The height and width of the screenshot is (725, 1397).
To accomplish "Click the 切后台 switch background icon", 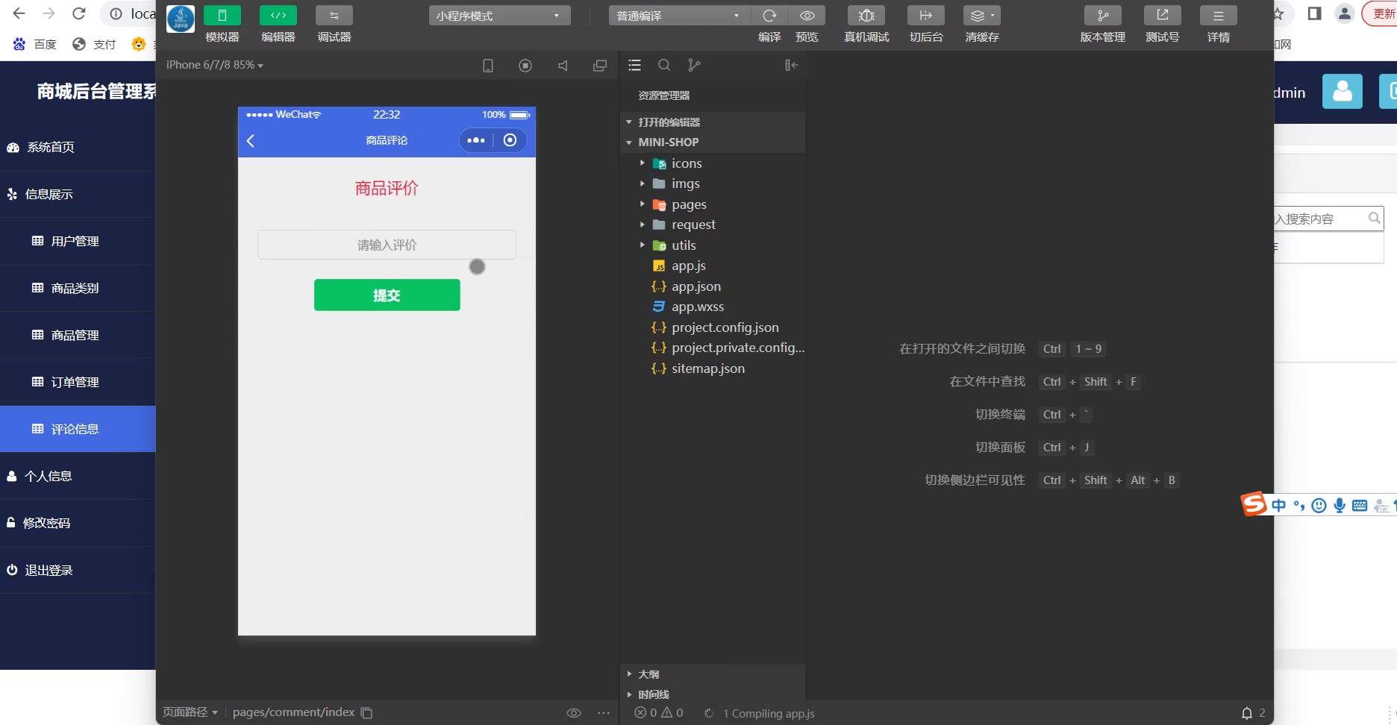I will pyautogui.click(x=926, y=16).
